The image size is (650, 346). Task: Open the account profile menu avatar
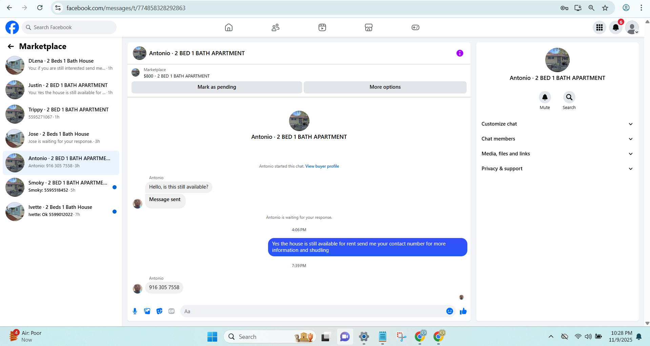632,27
